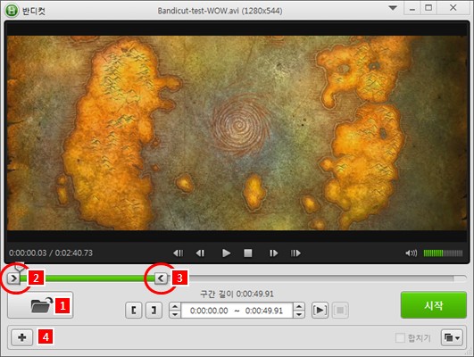Maximize the Bandicut window
474x357 pixels.
(x=428, y=8)
